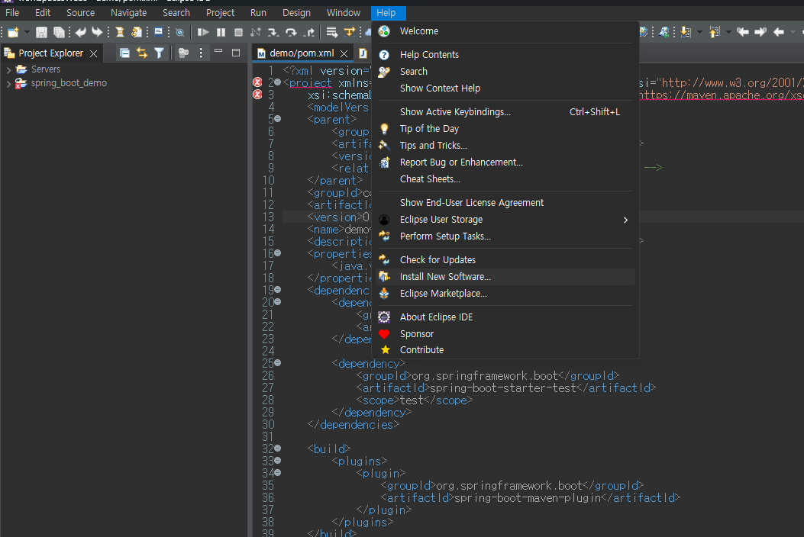Open the Navigate menu

pos(129,13)
